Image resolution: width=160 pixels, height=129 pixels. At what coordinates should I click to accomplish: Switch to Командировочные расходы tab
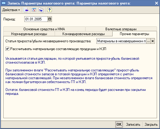[83, 34]
